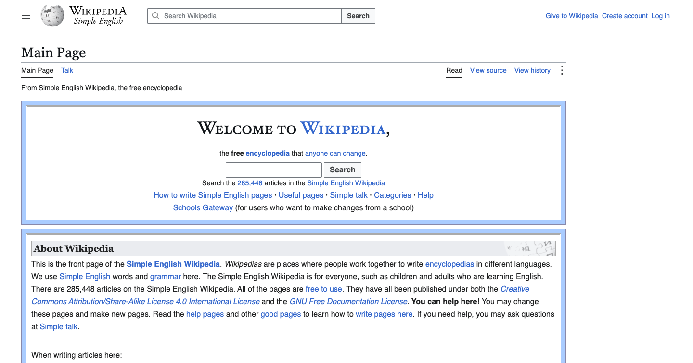Click the Log in link
This screenshot has width=693, height=363.
click(x=660, y=16)
